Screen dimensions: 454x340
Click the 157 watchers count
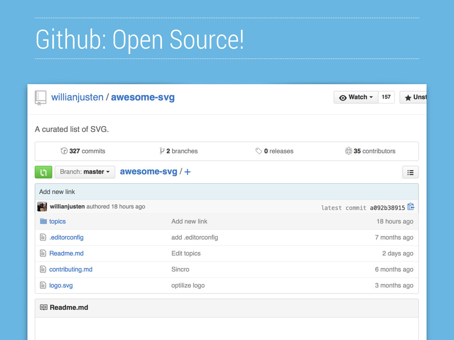pyautogui.click(x=386, y=97)
